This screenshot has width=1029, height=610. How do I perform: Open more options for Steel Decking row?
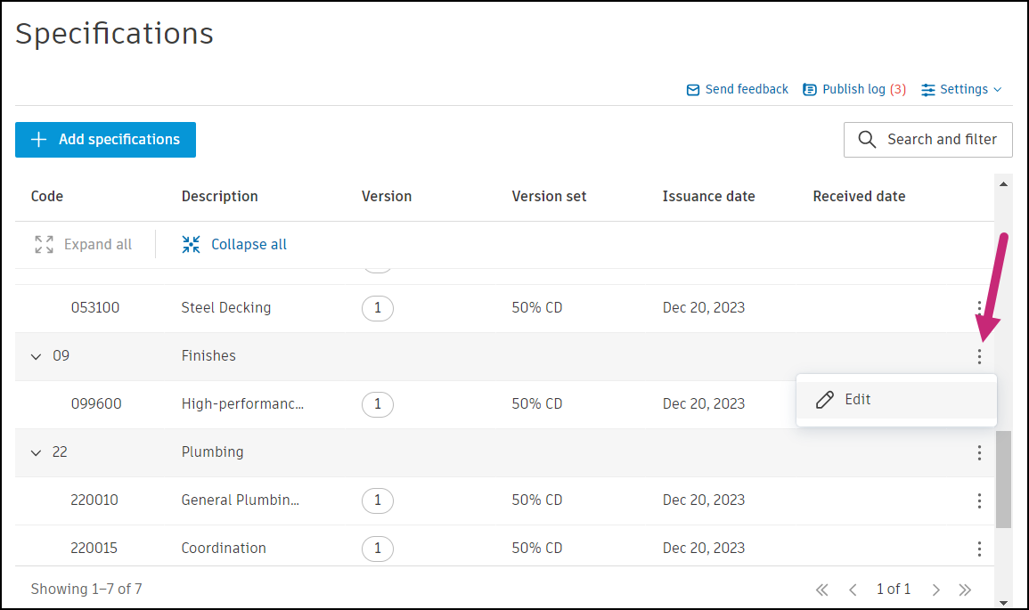coord(979,308)
